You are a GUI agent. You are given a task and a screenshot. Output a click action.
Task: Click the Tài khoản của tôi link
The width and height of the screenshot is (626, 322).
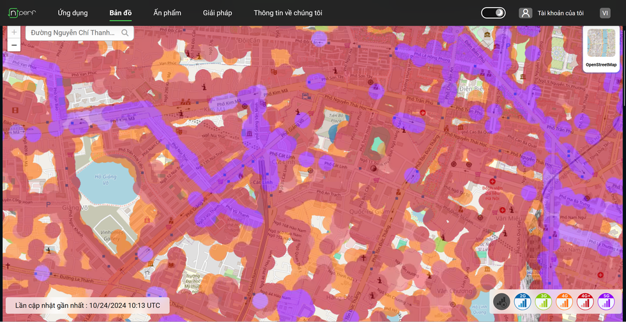(560, 13)
